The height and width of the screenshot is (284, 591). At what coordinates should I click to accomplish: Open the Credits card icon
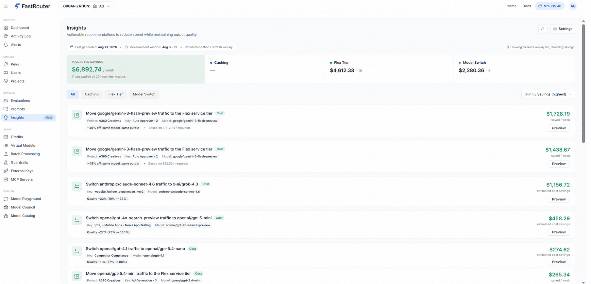[6, 137]
